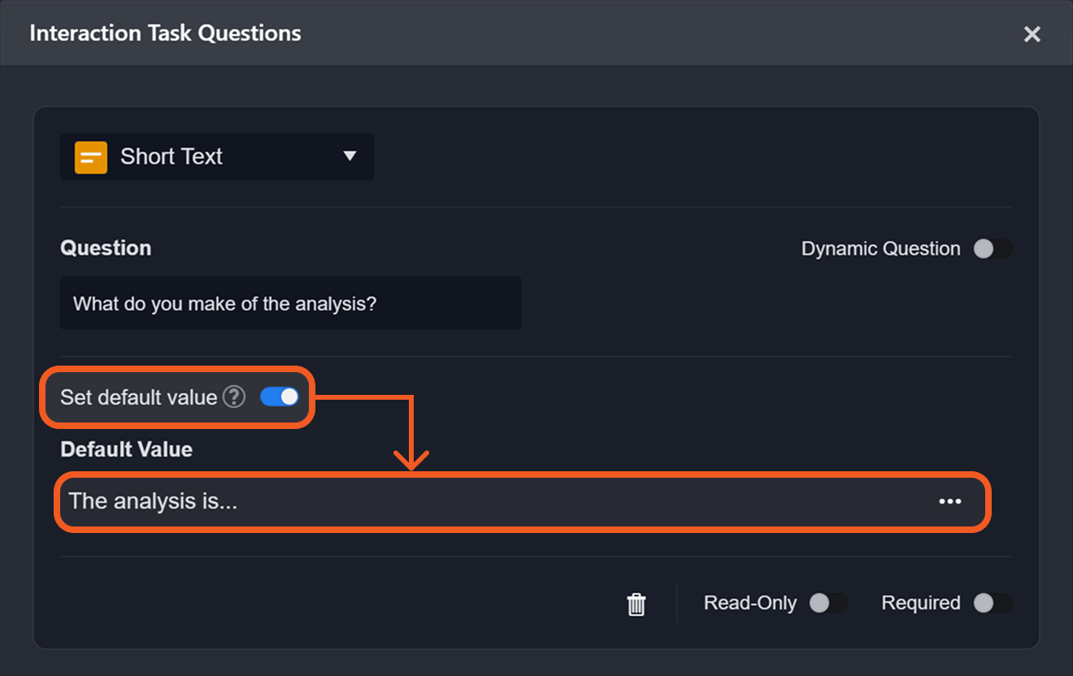Image resolution: width=1073 pixels, height=676 pixels.
Task: Click the Default Value heading label
Action: (126, 449)
